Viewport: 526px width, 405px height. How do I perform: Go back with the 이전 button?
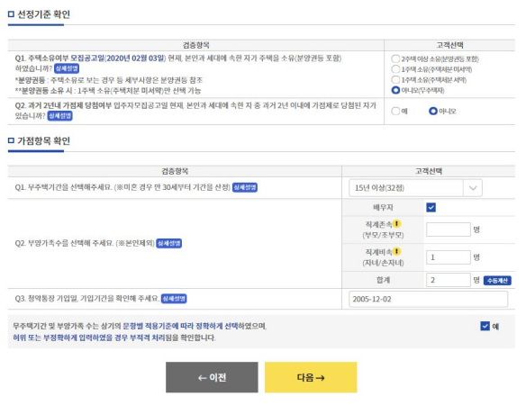pos(212,377)
